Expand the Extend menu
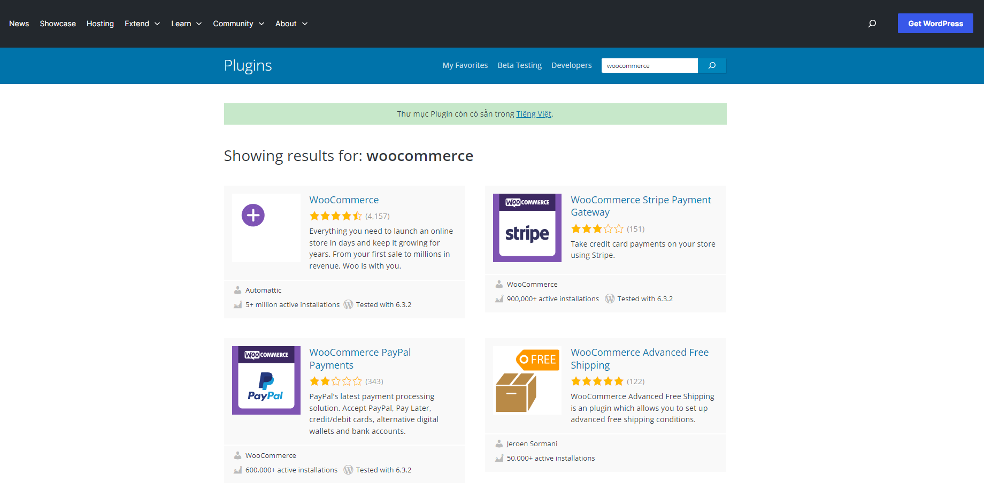Image resolution: width=984 pixels, height=489 pixels. (x=142, y=24)
